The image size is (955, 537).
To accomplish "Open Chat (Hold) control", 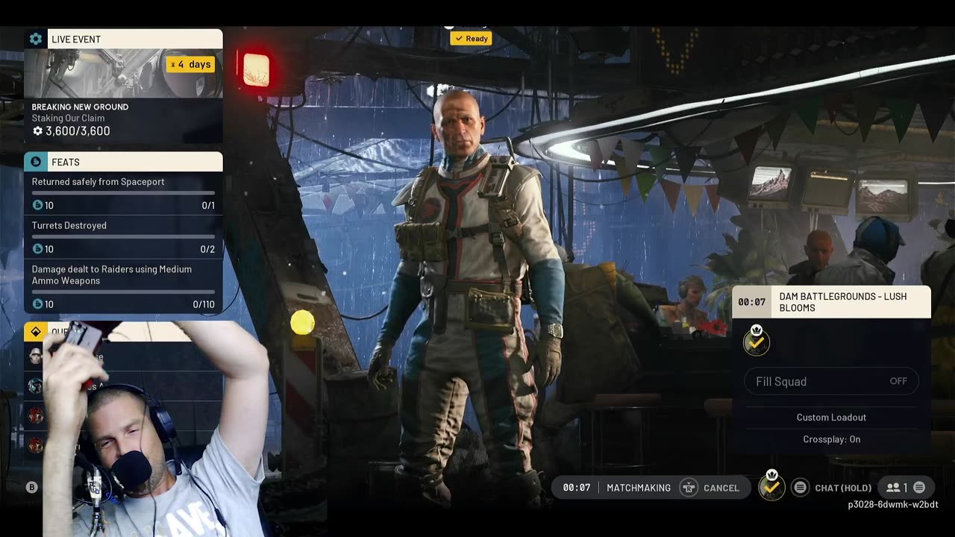I will click(843, 488).
